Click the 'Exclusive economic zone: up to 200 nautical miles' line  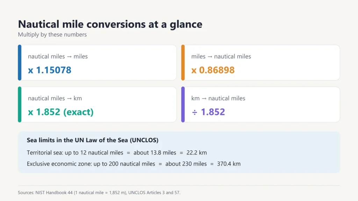134,164
